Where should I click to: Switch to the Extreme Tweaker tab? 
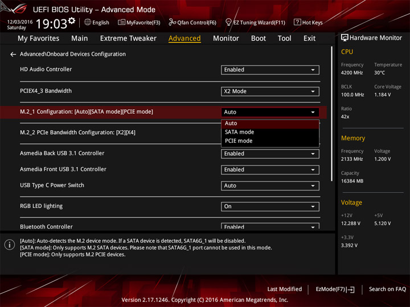pyautogui.click(x=128, y=39)
